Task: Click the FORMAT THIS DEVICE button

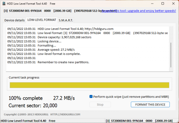Action: coord(150,105)
